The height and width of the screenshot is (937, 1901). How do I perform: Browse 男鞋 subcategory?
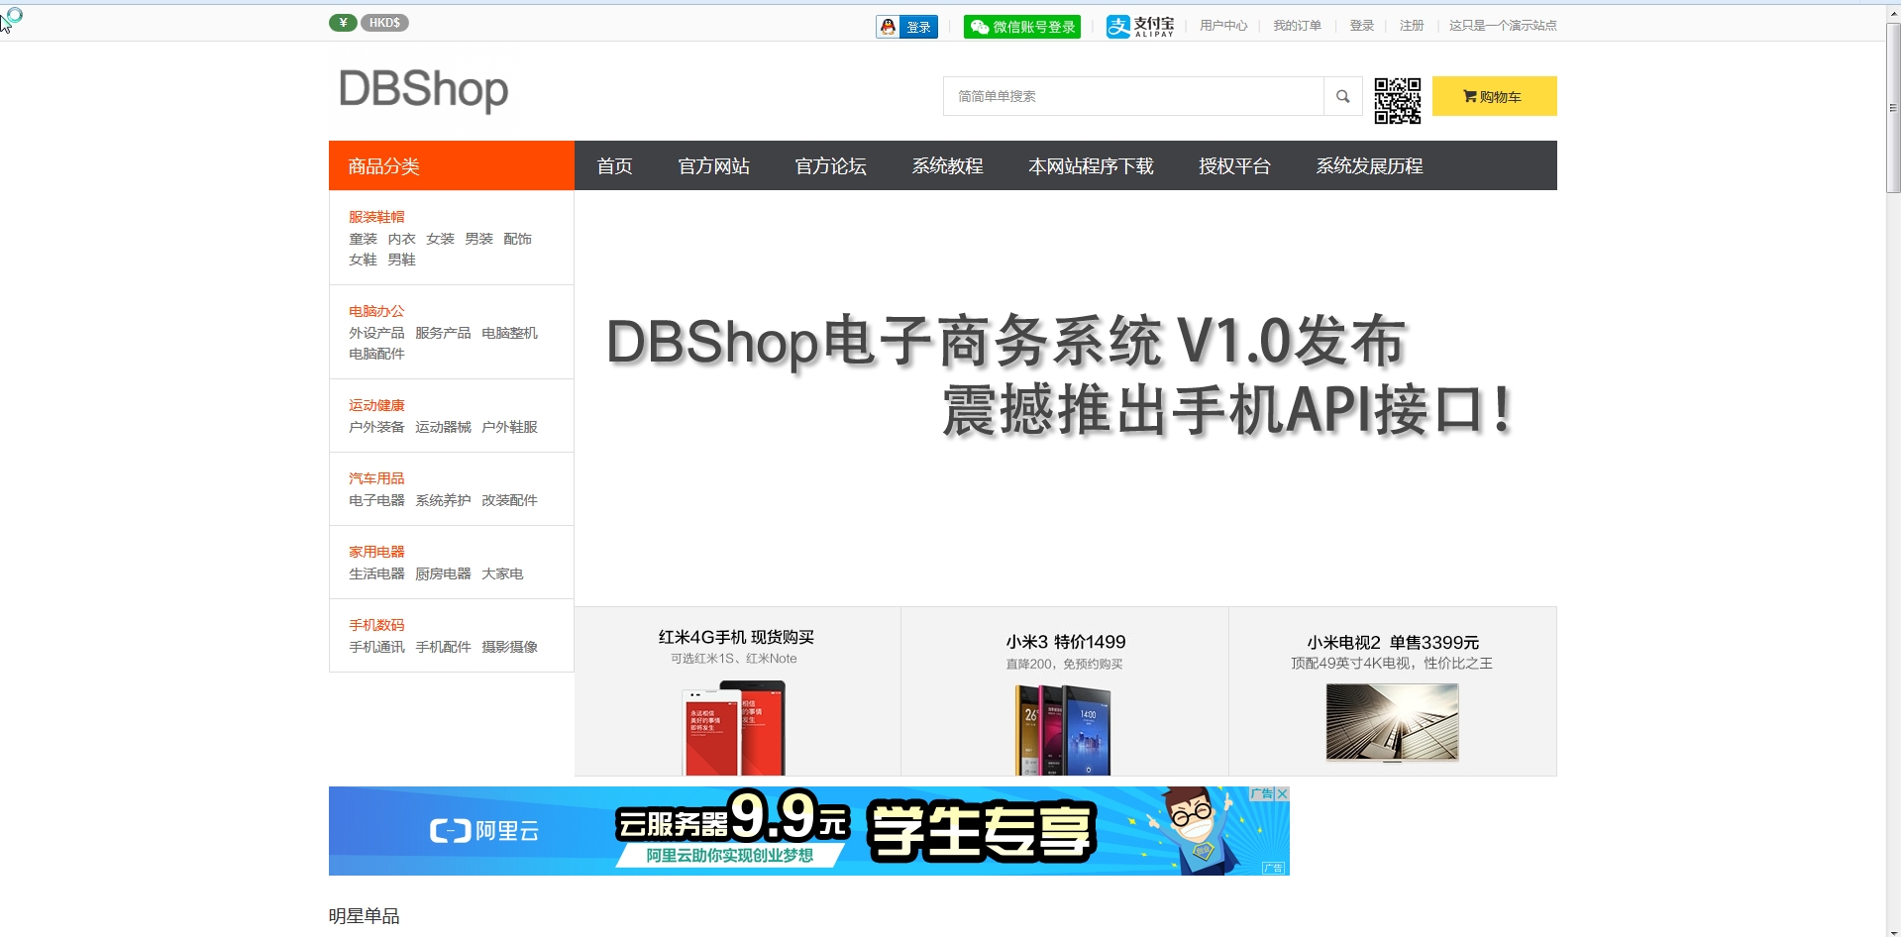tap(401, 260)
